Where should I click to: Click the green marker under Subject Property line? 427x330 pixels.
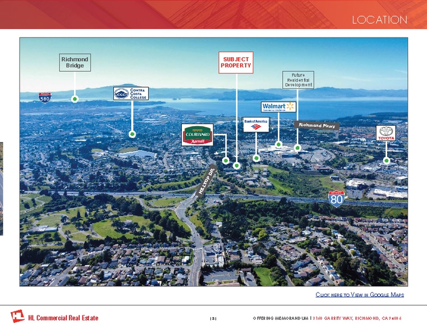point(237,166)
